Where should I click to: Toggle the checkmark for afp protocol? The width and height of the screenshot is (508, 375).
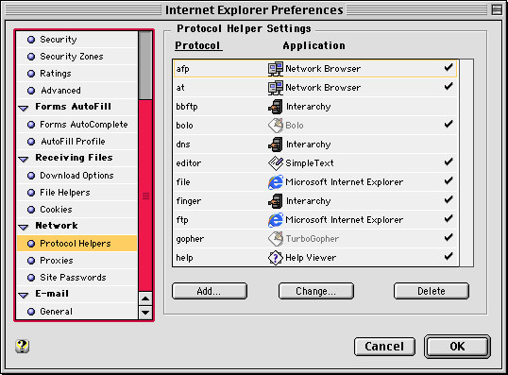tap(449, 67)
